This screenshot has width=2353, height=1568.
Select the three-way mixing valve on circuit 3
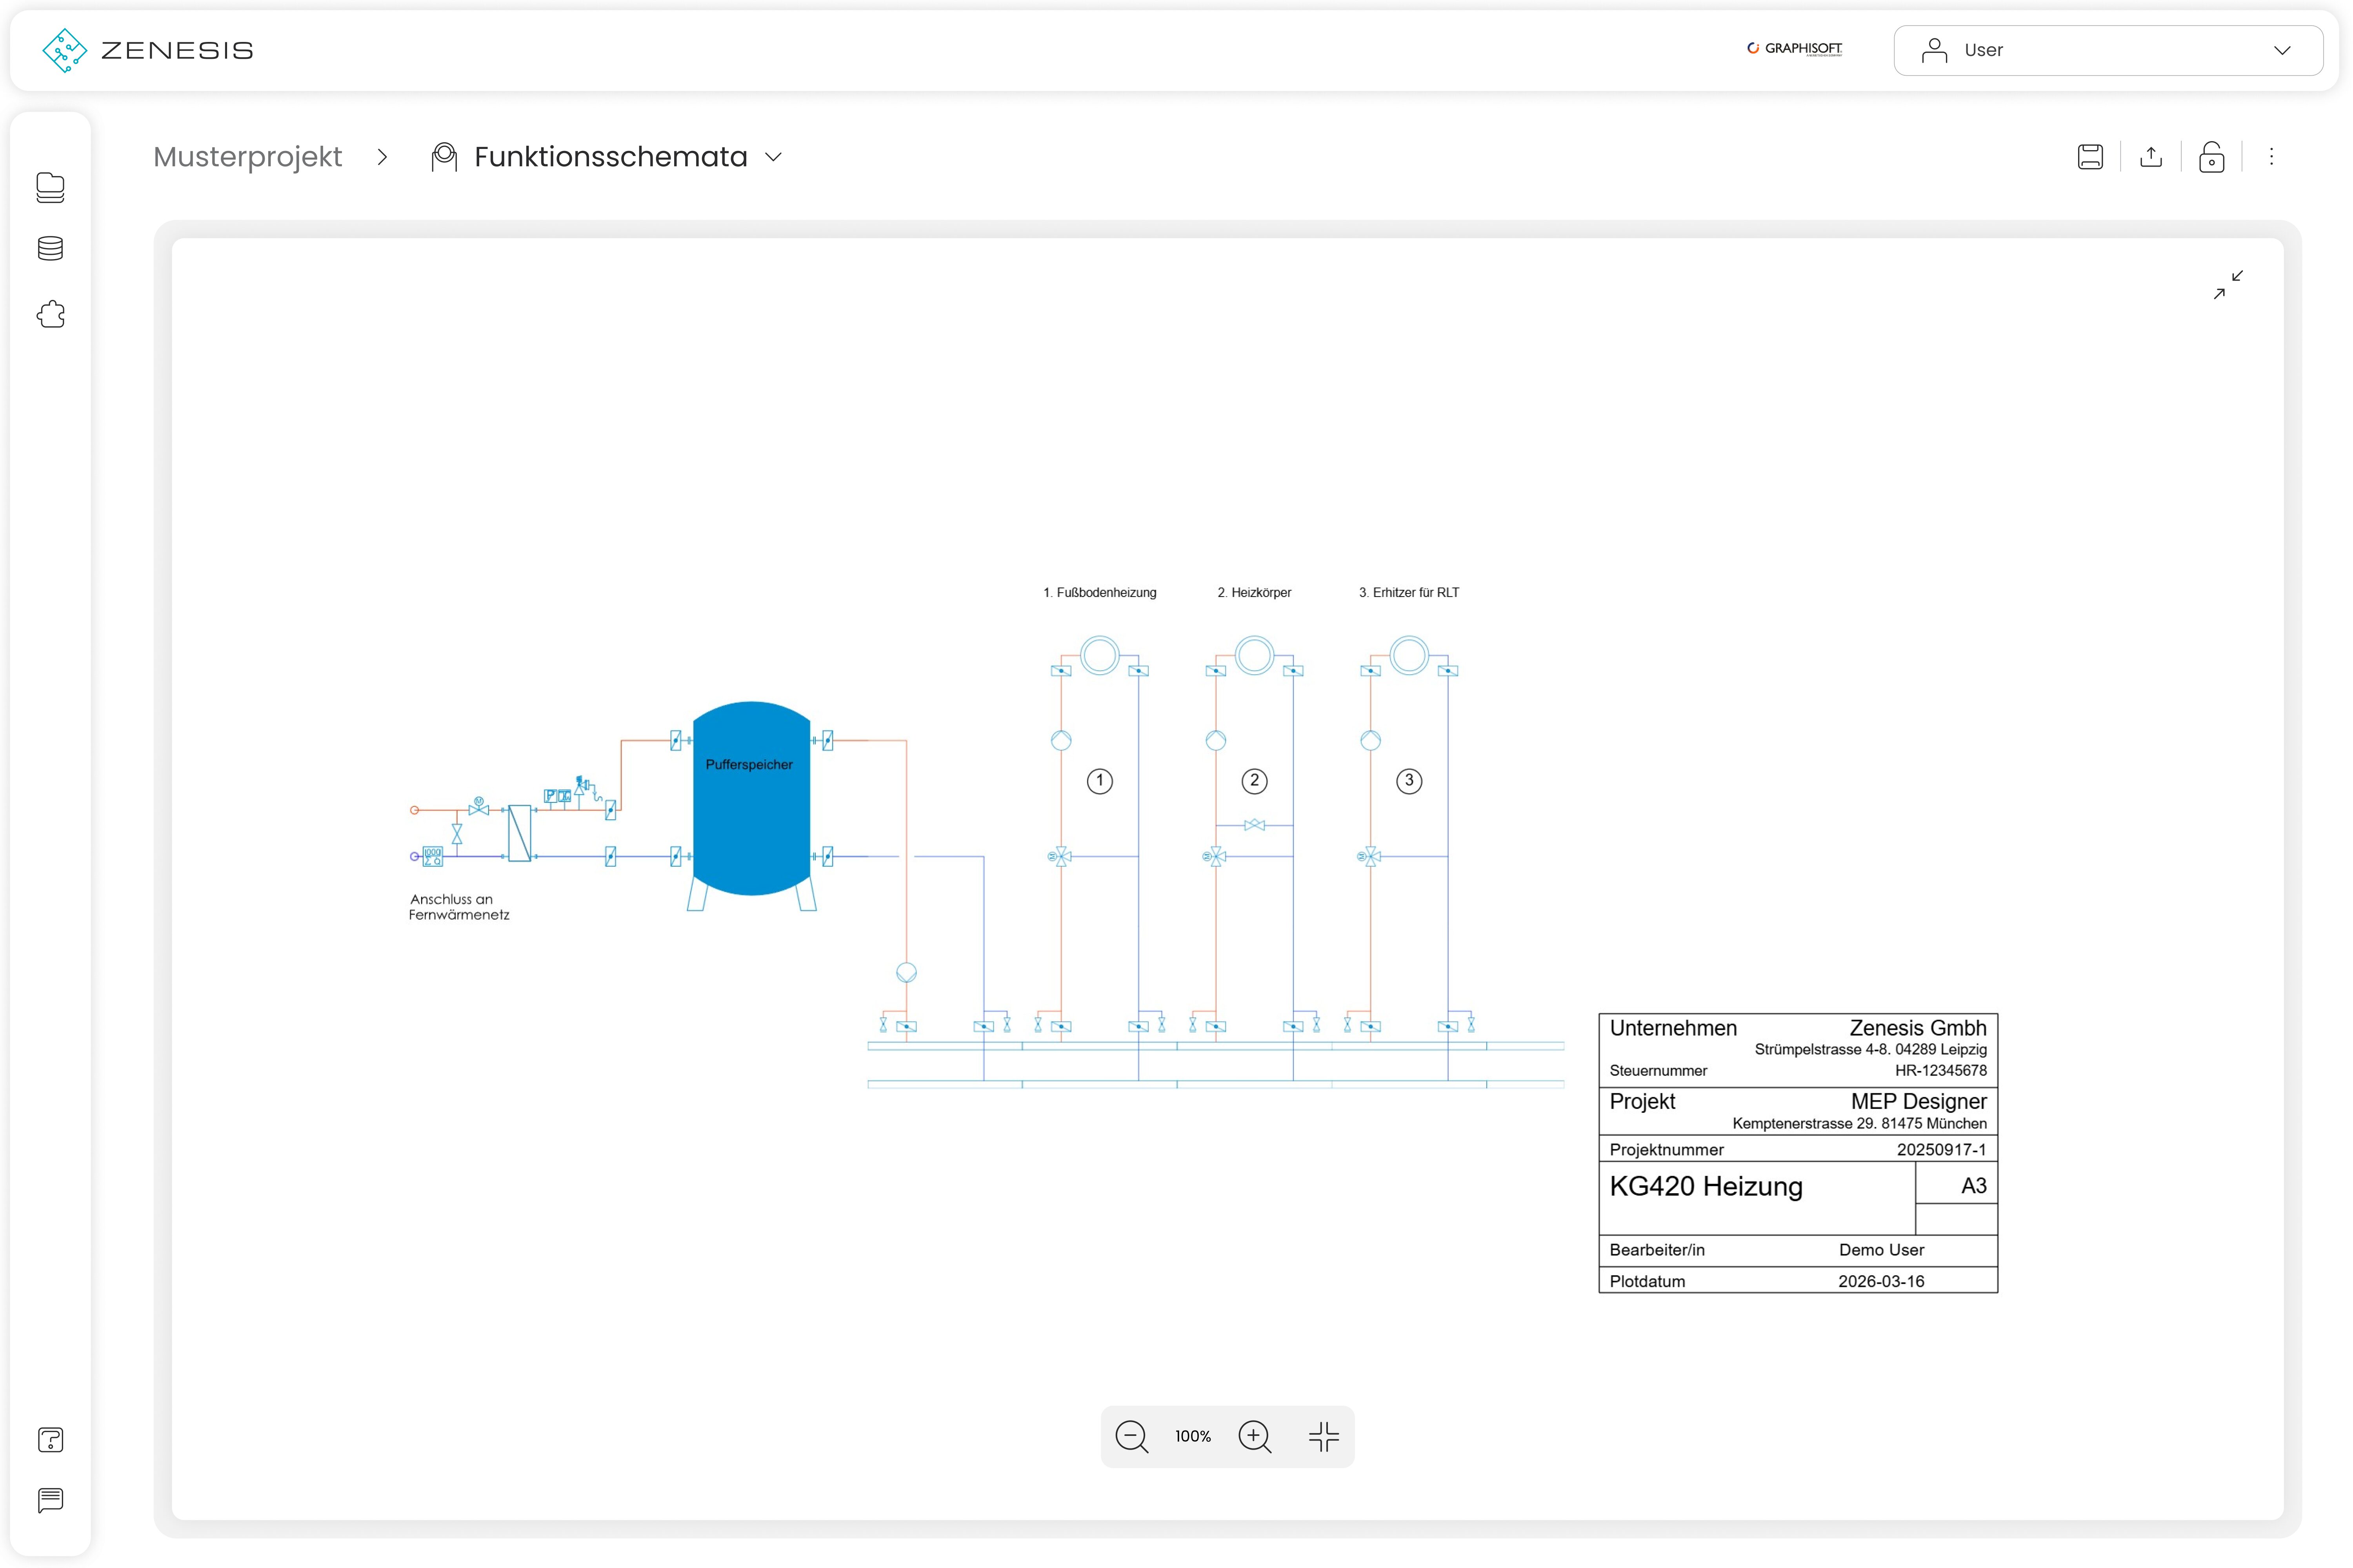coord(1369,857)
